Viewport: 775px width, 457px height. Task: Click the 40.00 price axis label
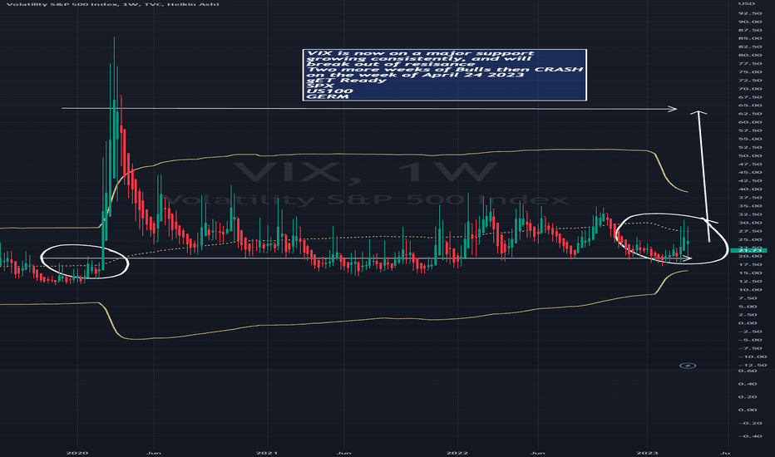[750, 189]
